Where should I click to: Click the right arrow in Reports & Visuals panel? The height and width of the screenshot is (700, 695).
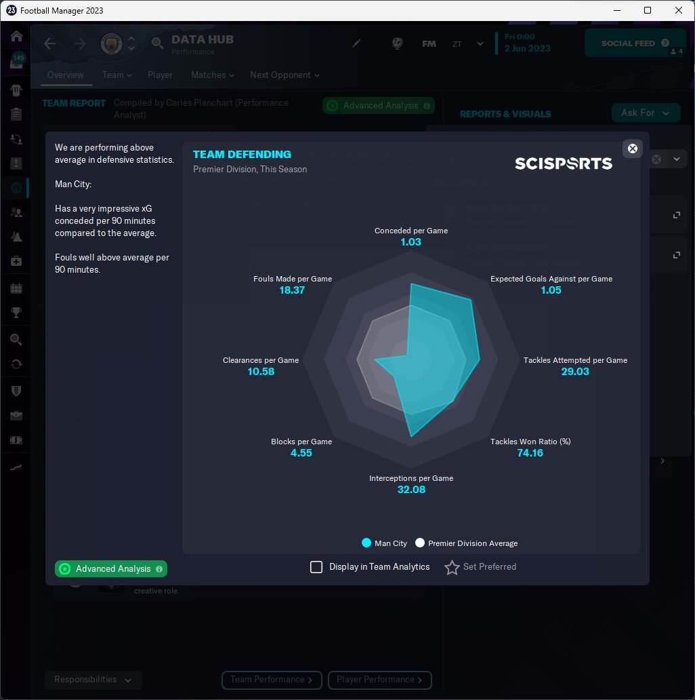coord(662,461)
